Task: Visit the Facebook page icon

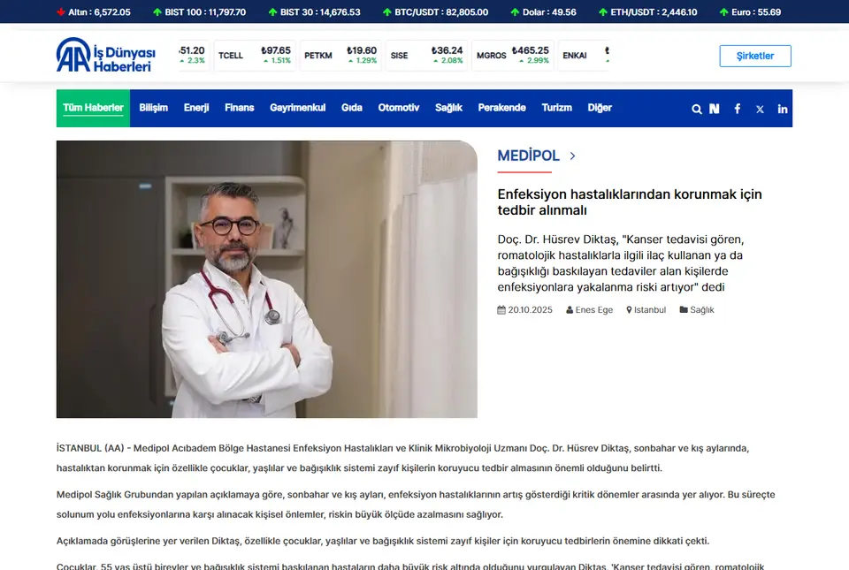Action: [737, 109]
